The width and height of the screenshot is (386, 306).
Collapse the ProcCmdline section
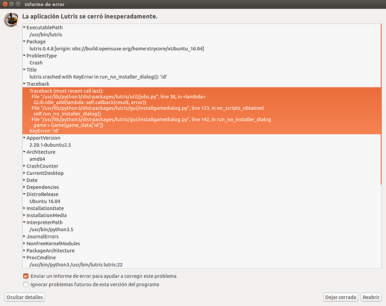[x=24, y=258]
